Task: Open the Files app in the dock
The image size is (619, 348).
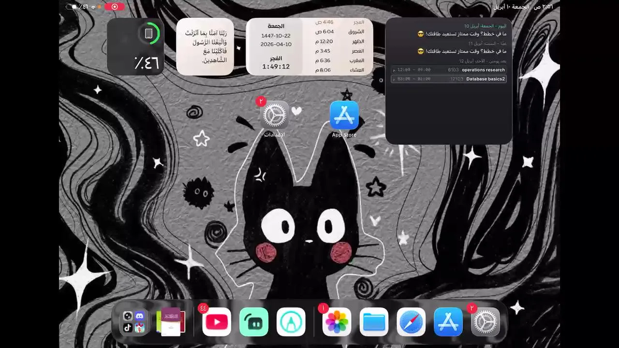Action: [374, 322]
